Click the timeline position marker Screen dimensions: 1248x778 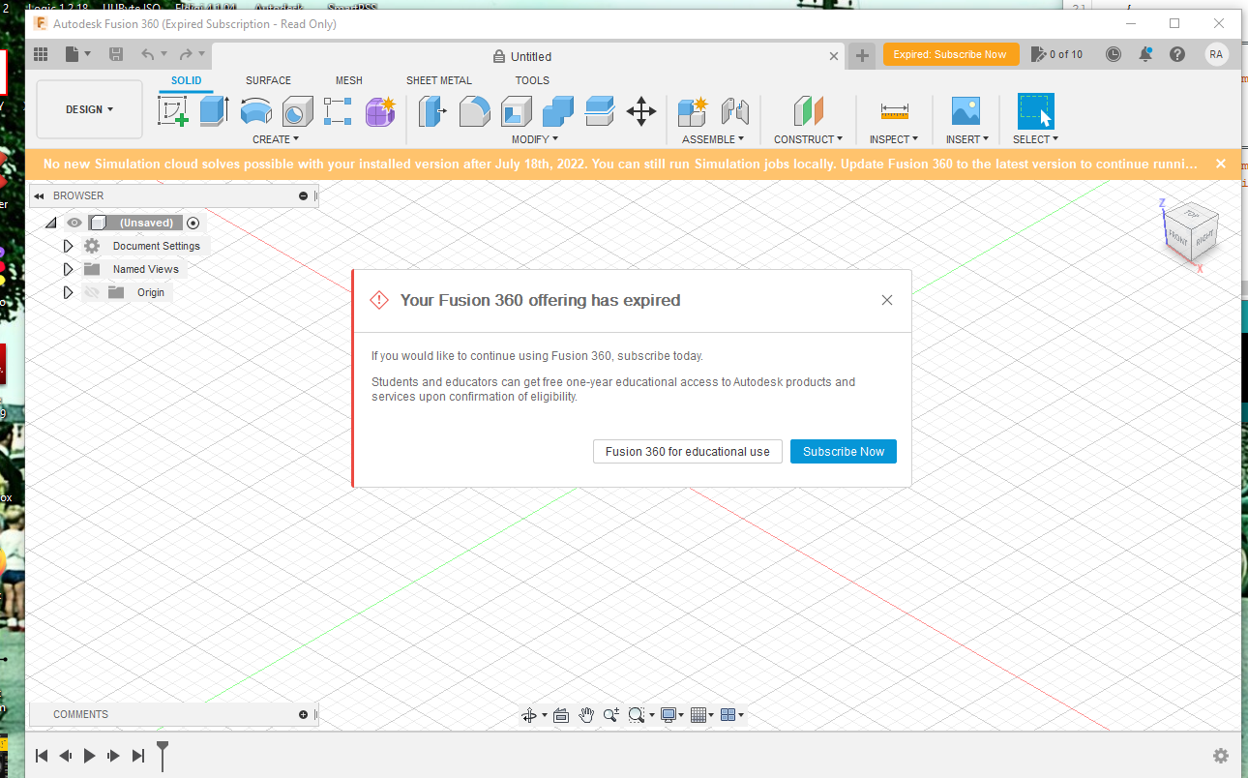(163, 754)
